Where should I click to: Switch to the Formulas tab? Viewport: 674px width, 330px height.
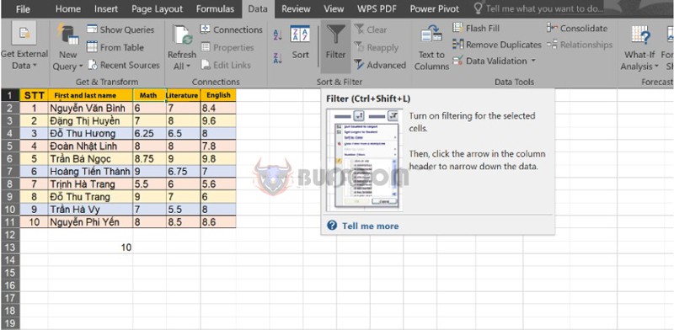[215, 8]
